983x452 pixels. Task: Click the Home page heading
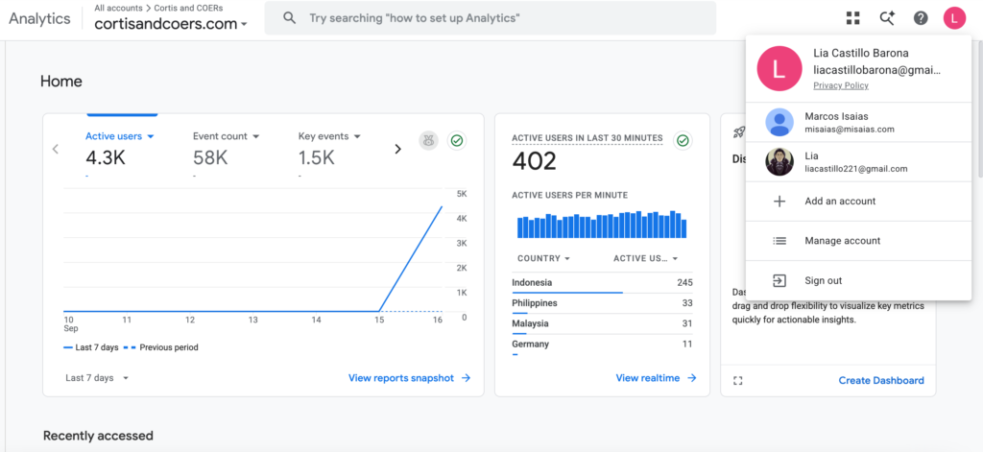coord(60,82)
